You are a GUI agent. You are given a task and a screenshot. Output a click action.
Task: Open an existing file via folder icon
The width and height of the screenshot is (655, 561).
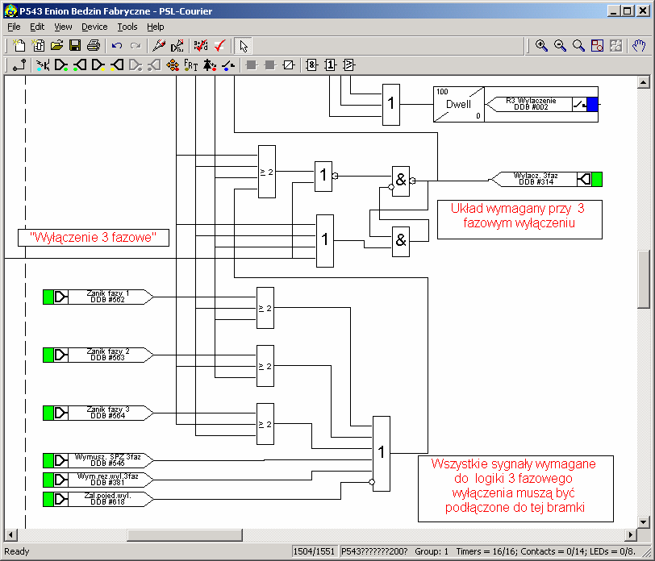click(56, 45)
